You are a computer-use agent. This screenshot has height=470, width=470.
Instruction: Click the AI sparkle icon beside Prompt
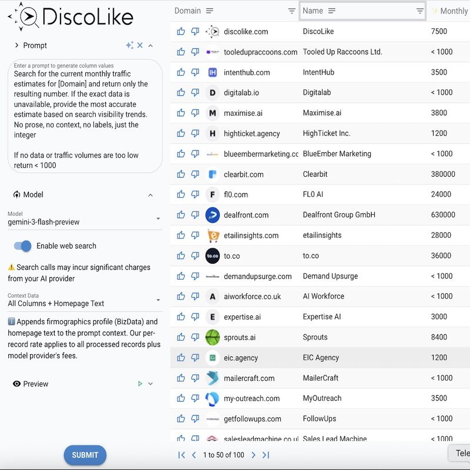tap(129, 45)
